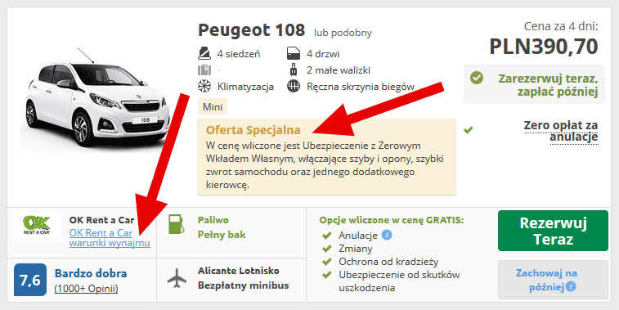The image size is (619, 310).
Task: Click the OK Rent a Car logo
Action: pyautogui.click(x=37, y=225)
